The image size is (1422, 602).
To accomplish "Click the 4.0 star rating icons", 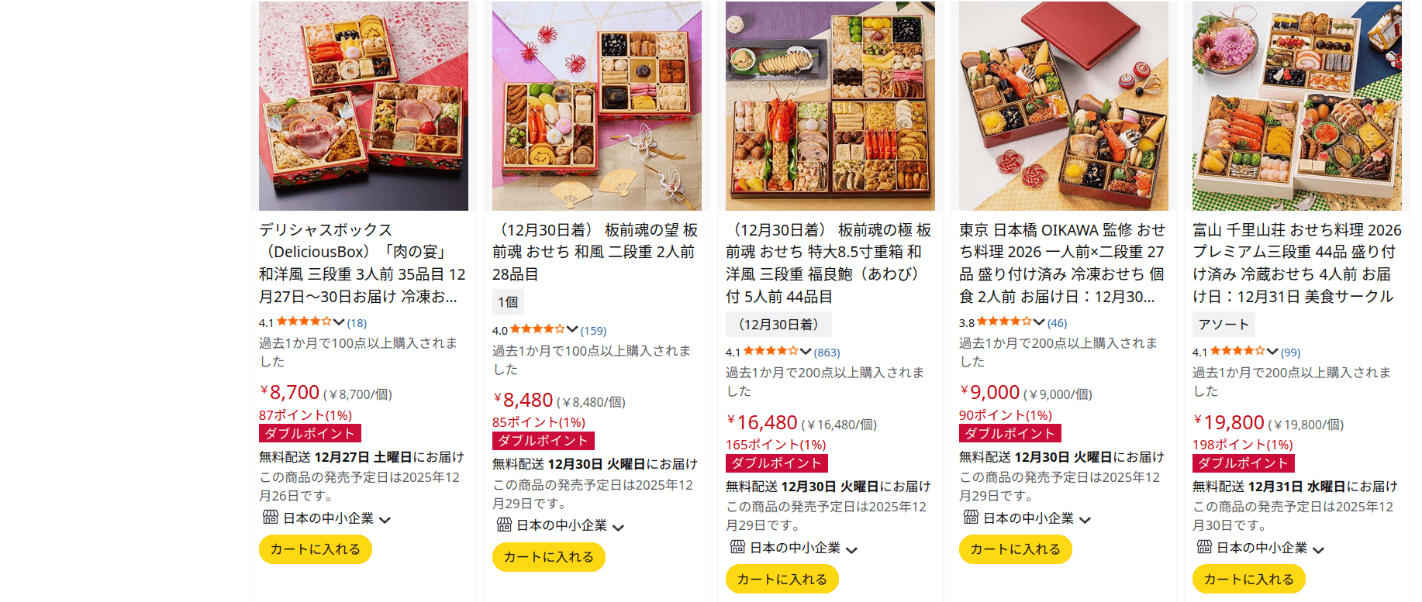I will tap(537, 329).
